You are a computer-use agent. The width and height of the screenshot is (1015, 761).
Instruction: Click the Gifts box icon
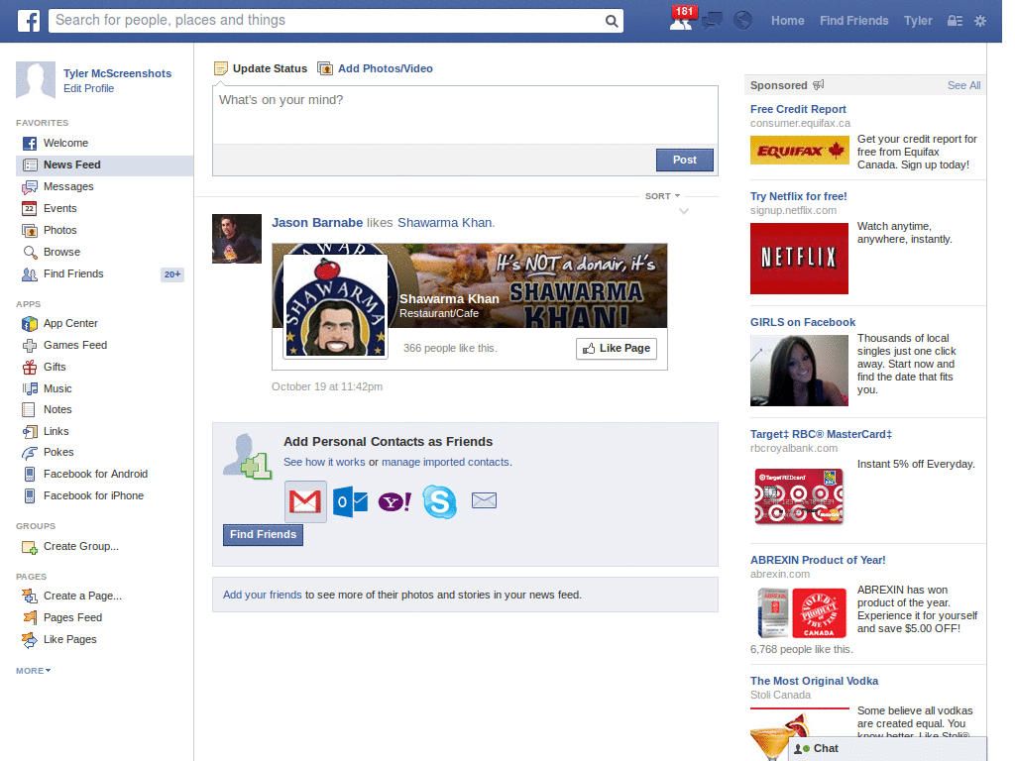(x=30, y=368)
